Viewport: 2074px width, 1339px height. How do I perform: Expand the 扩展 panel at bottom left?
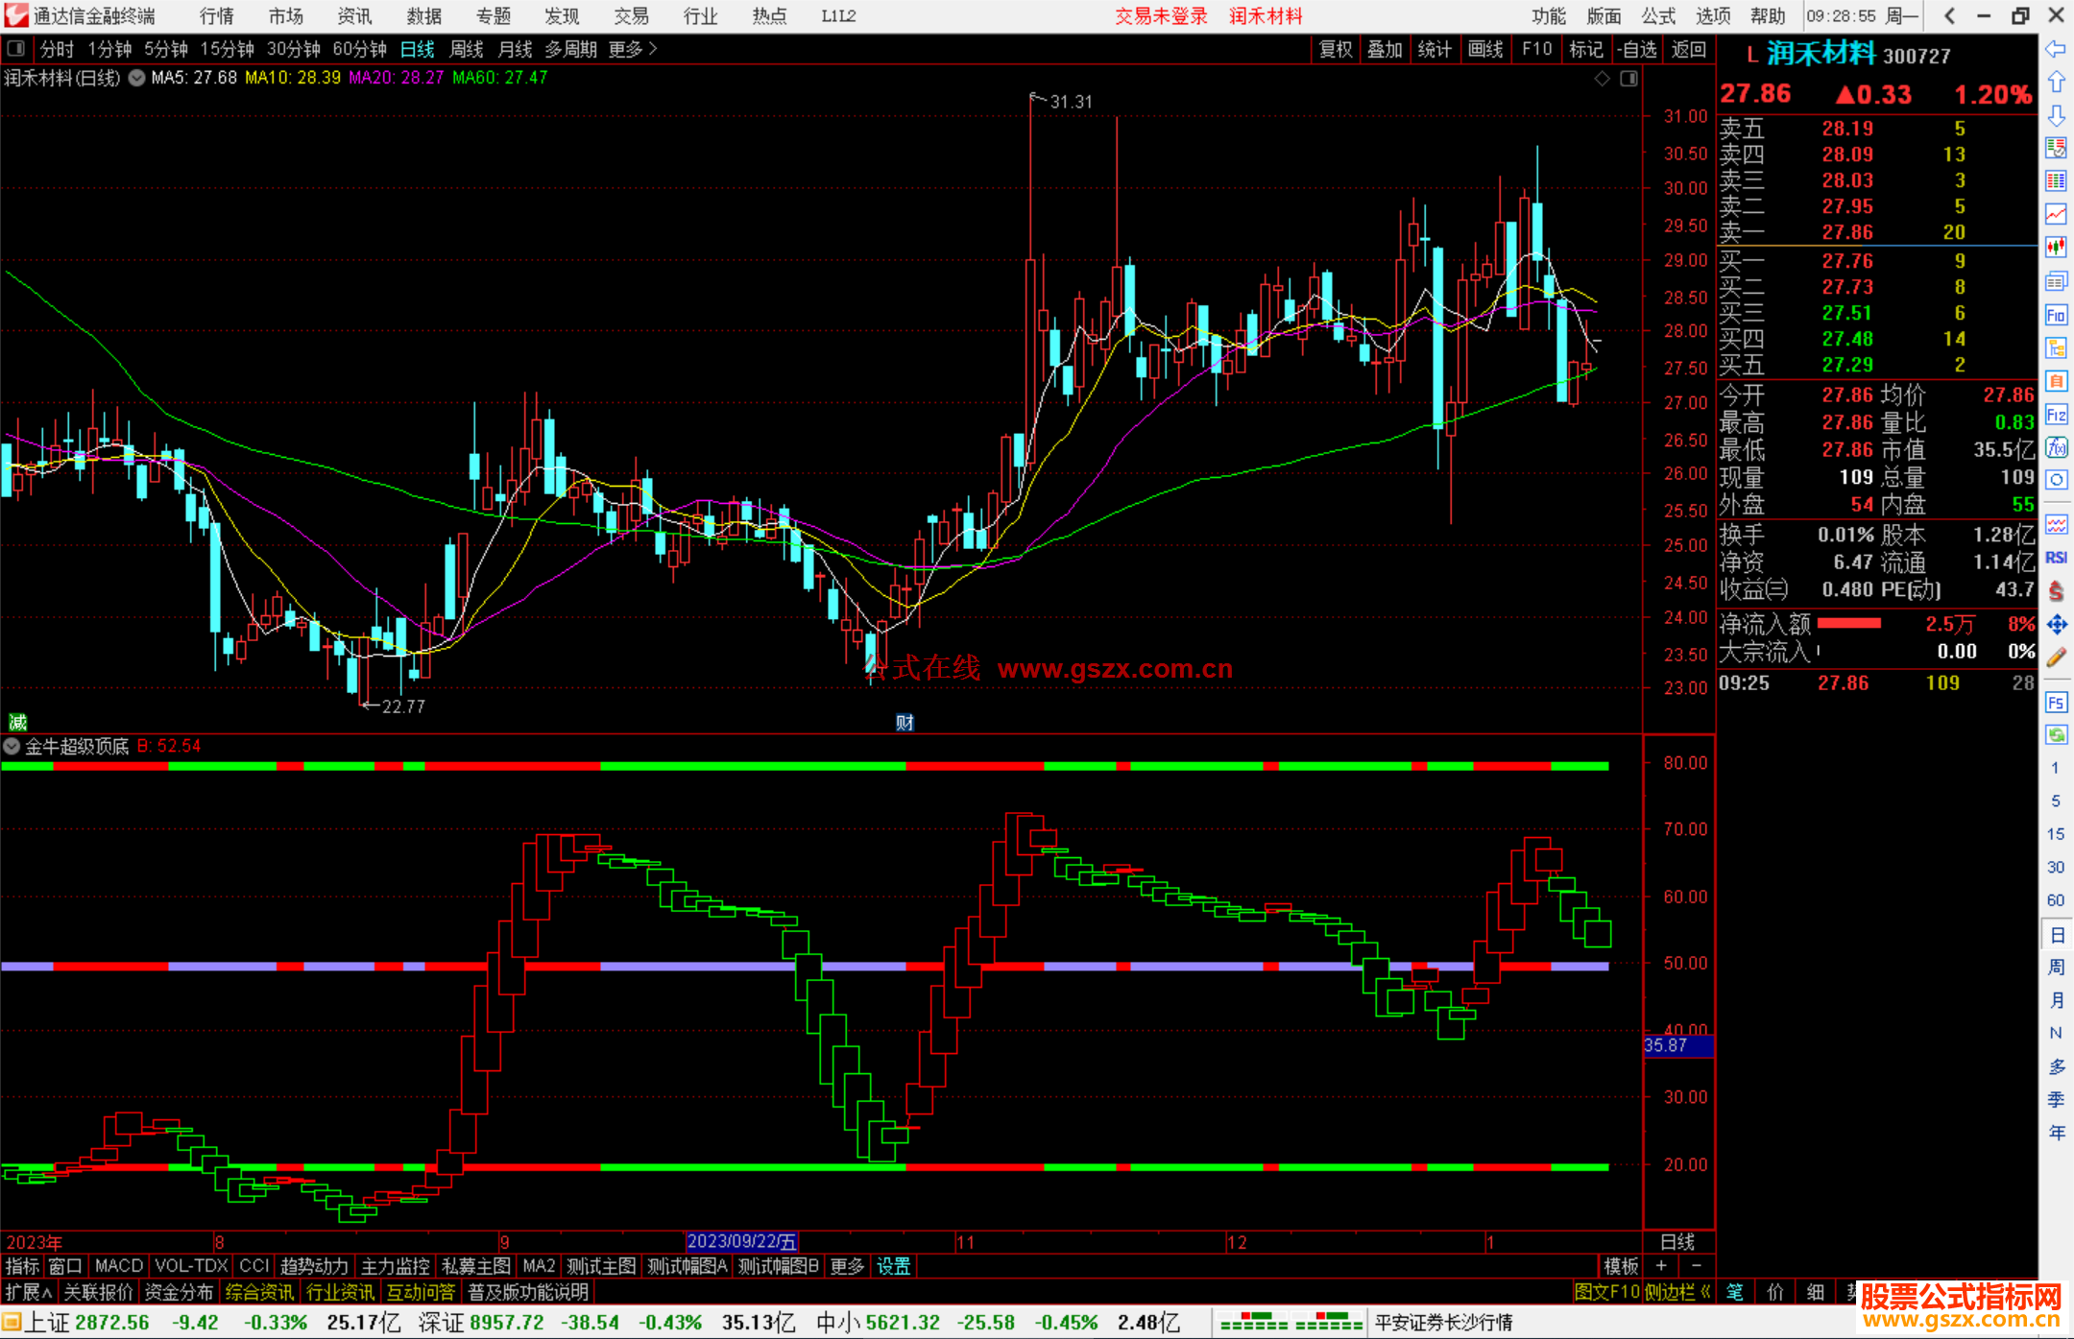click(29, 1292)
